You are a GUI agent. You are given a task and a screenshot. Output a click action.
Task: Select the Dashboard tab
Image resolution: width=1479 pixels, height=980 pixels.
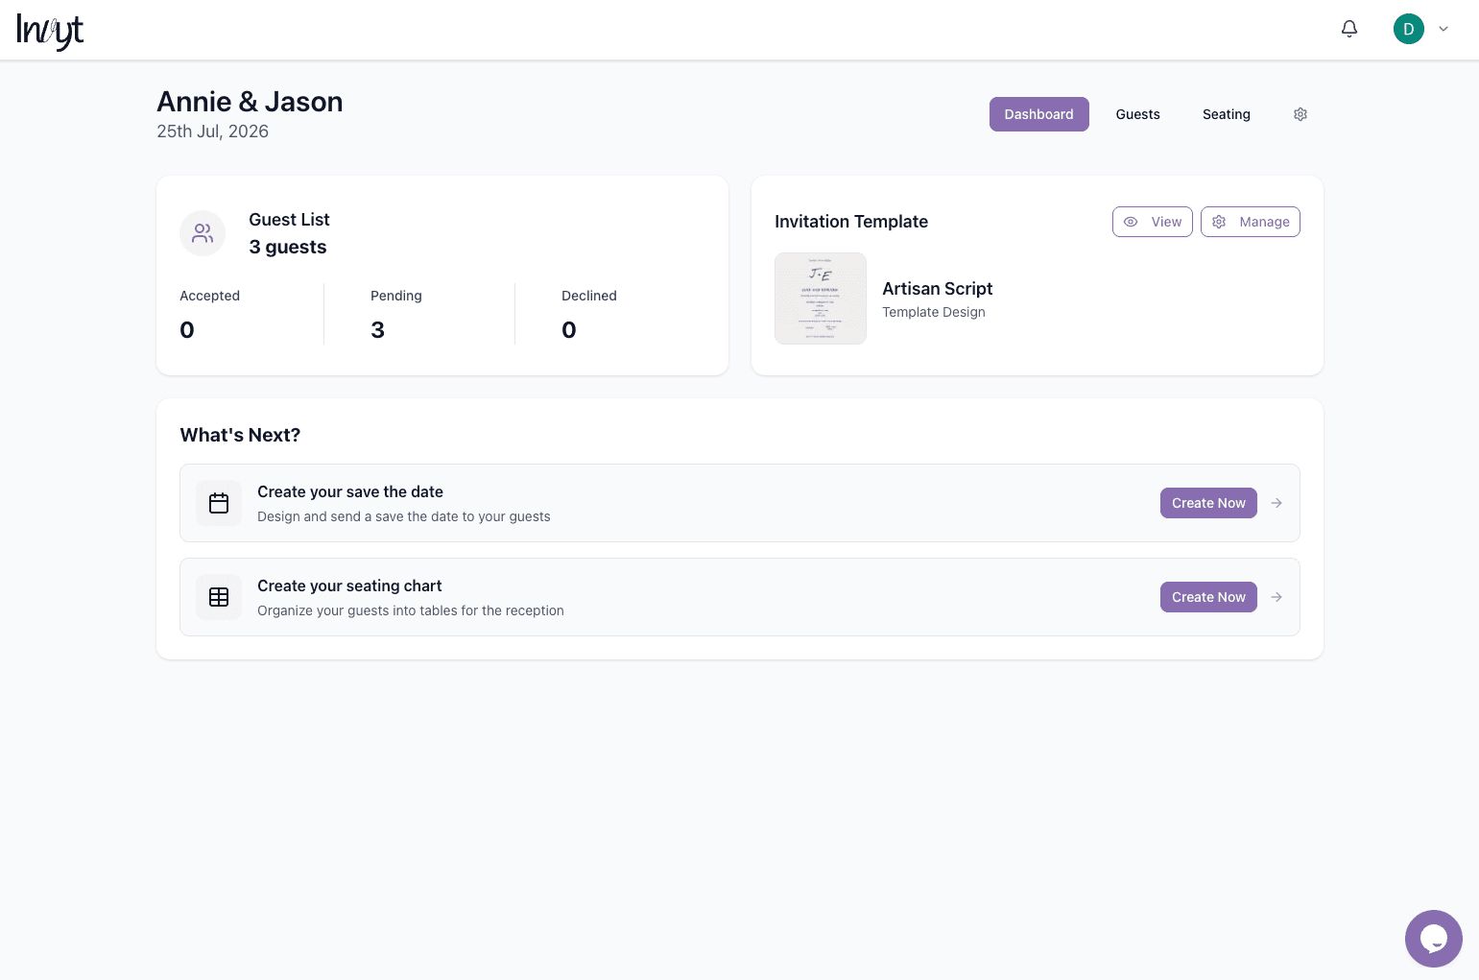(x=1038, y=114)
